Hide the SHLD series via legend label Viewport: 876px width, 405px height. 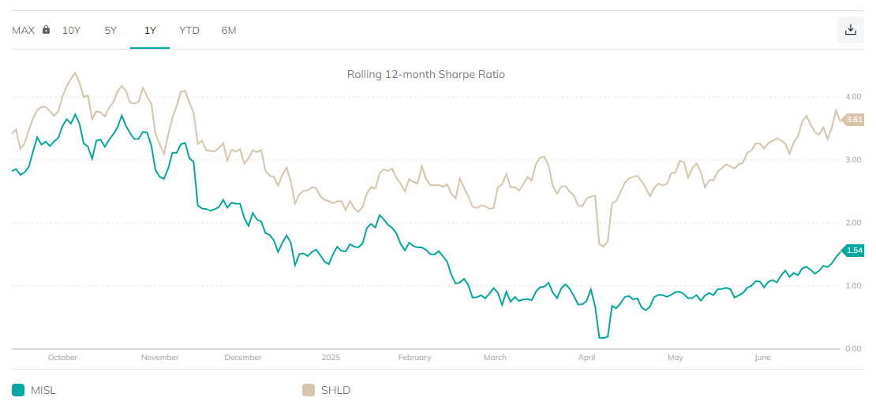click(335, 390)
